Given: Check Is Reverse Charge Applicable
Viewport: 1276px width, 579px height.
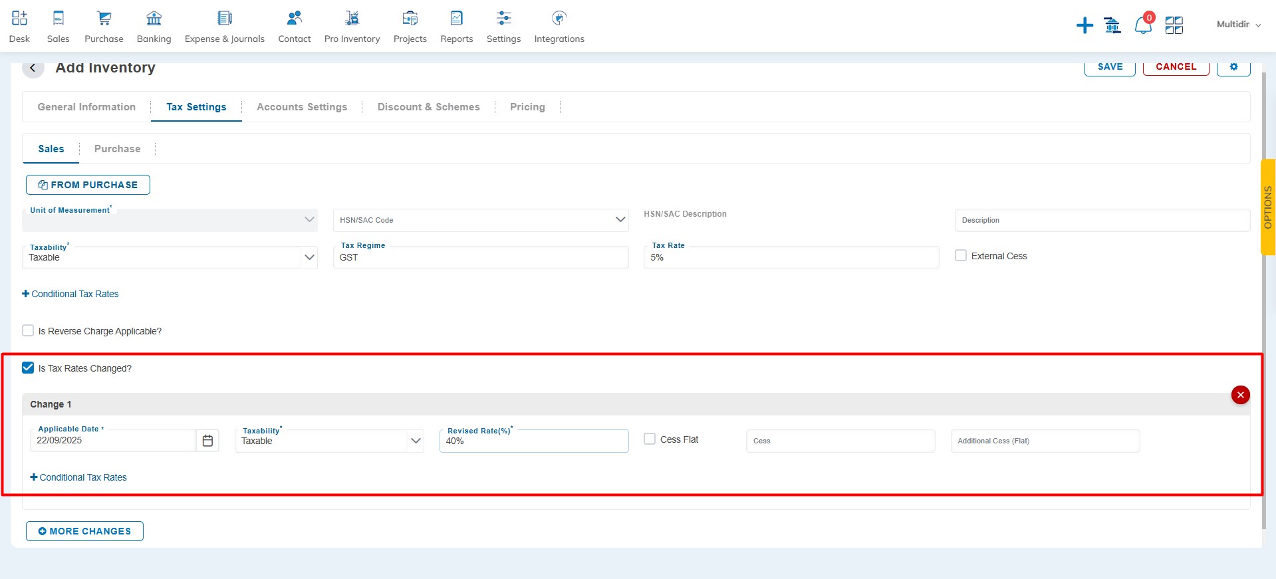Looking at the screenshot, I should coord(28,330).
